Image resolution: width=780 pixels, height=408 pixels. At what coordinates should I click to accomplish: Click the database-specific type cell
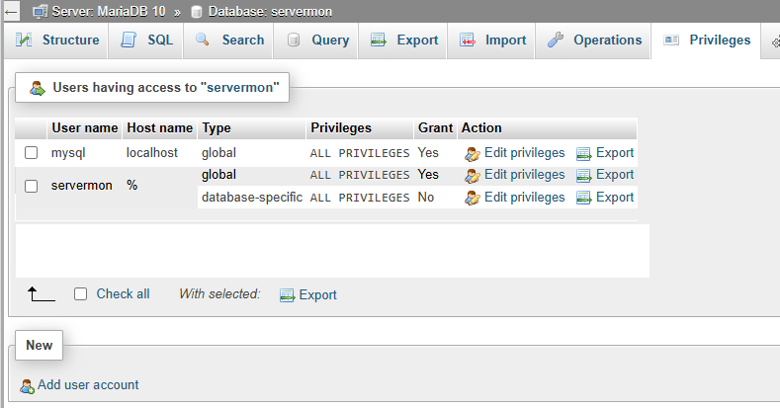pyautogui.click(x=252, y=198)
